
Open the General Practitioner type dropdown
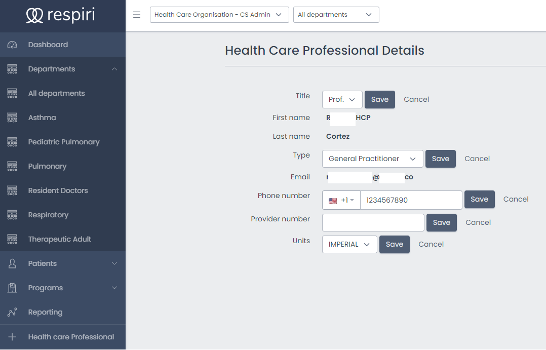[x=372, y=159]
